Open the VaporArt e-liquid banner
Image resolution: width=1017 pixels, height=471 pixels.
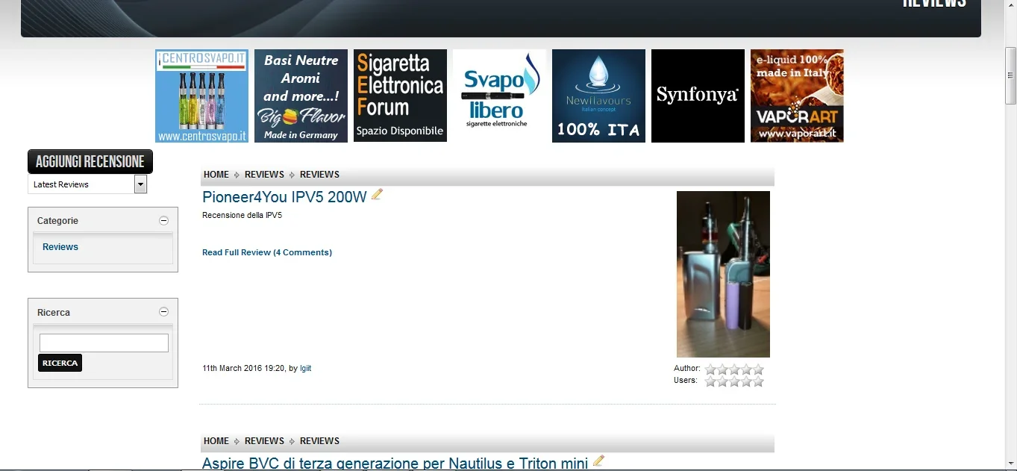tap(797, 96)
